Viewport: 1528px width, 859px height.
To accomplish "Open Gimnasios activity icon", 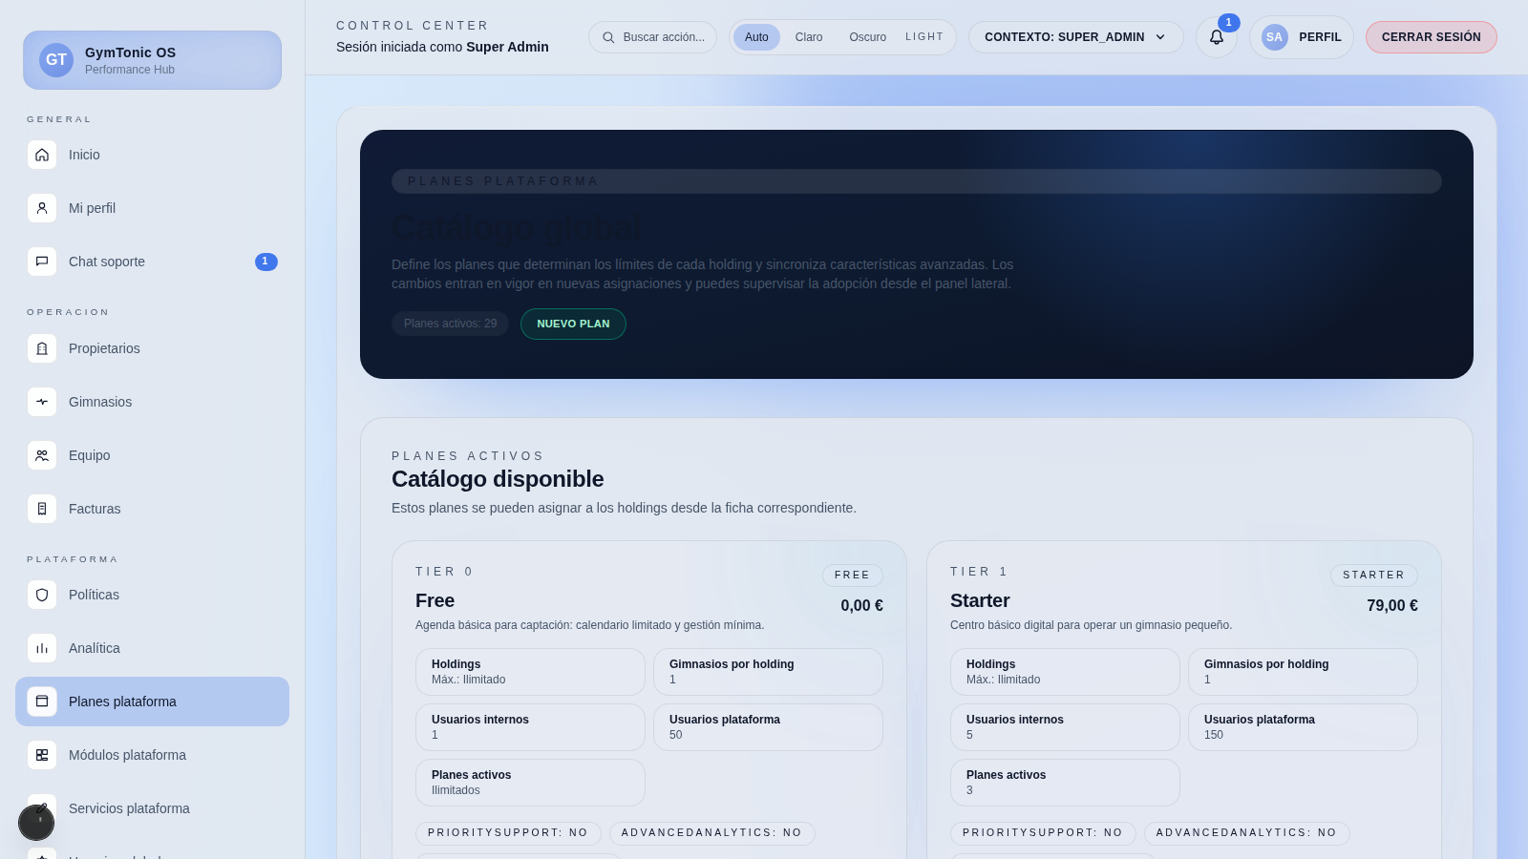I will (x=42, y=402).
